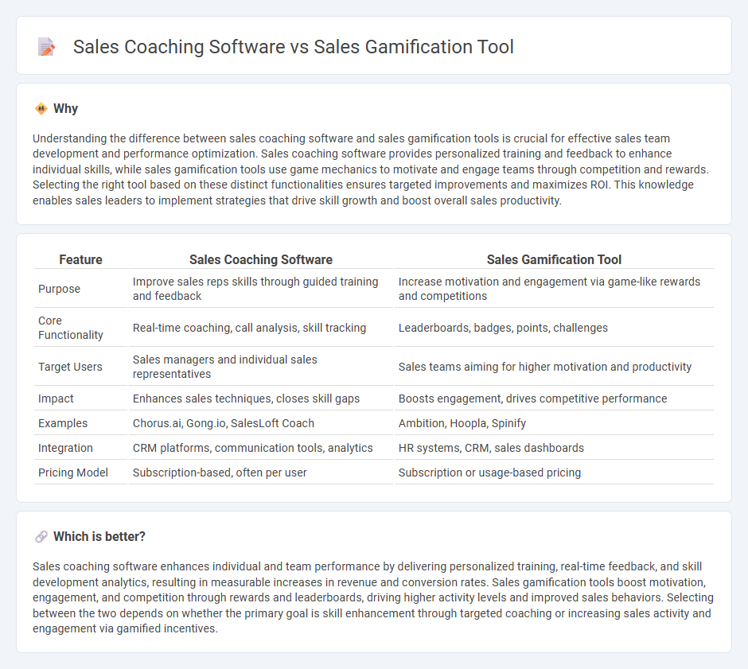748x669 pixels.
Task: Click the chain link icon beside Which is better?
Action: [x=41, y=537]
